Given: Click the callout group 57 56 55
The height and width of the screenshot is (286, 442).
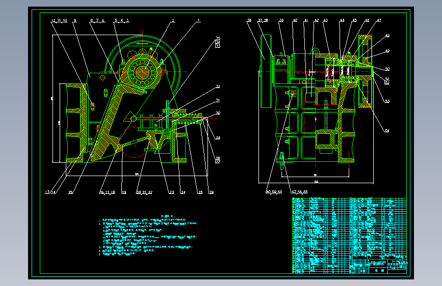Looking at the screenshot, I should (299, 192).
